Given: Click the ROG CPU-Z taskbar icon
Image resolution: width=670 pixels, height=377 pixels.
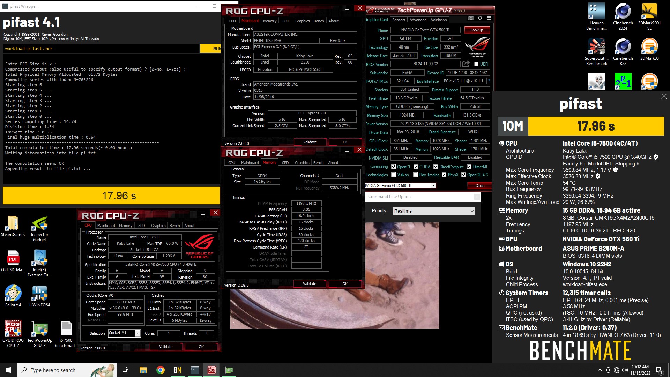Looking at the screenshot, I should tap(211, 370).
